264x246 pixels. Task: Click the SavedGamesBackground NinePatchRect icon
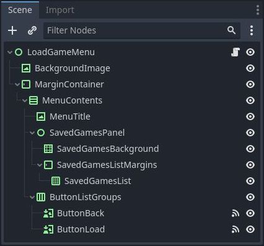click(48, 149)
